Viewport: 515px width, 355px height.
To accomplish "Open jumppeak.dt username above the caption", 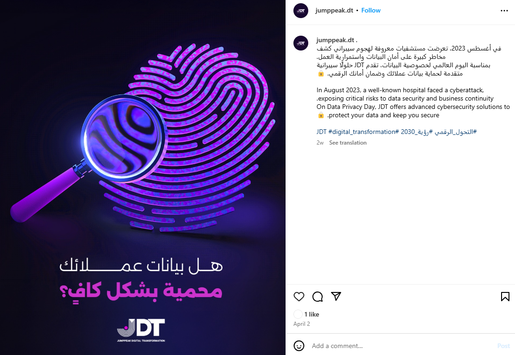I will (x=335, y=40).
